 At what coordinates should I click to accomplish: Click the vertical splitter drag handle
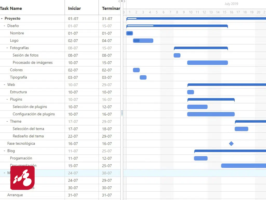pyautogui.click(x=122, y=113)
